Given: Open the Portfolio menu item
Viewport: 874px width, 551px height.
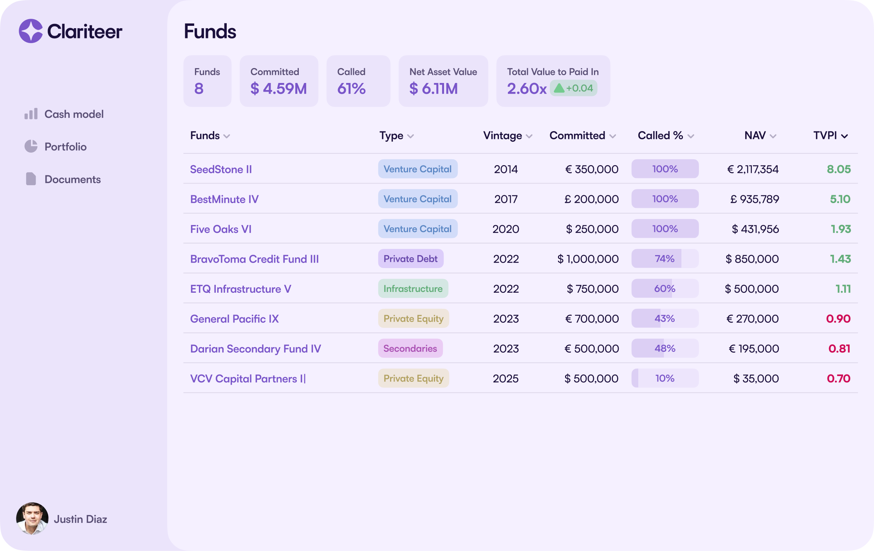Looking at the screenshot, I should click(x=65, y=147).
